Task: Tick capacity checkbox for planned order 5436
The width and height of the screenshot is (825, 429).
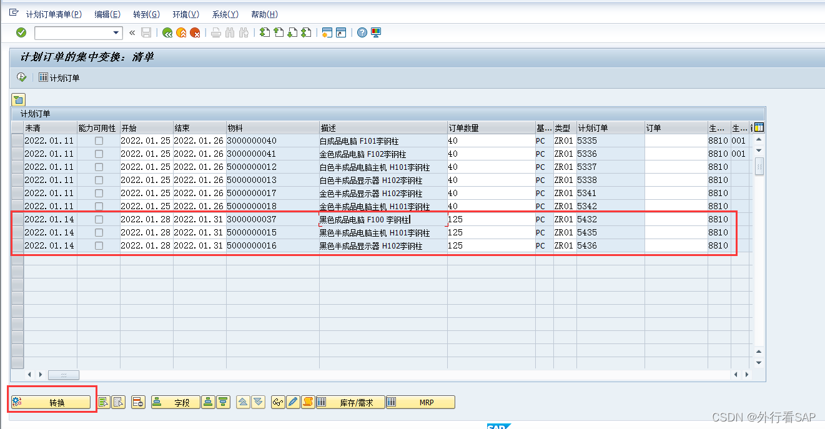Action: (x=99, y=246)
